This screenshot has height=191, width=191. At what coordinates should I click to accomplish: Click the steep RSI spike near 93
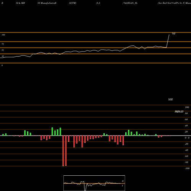tap(168, 41)
